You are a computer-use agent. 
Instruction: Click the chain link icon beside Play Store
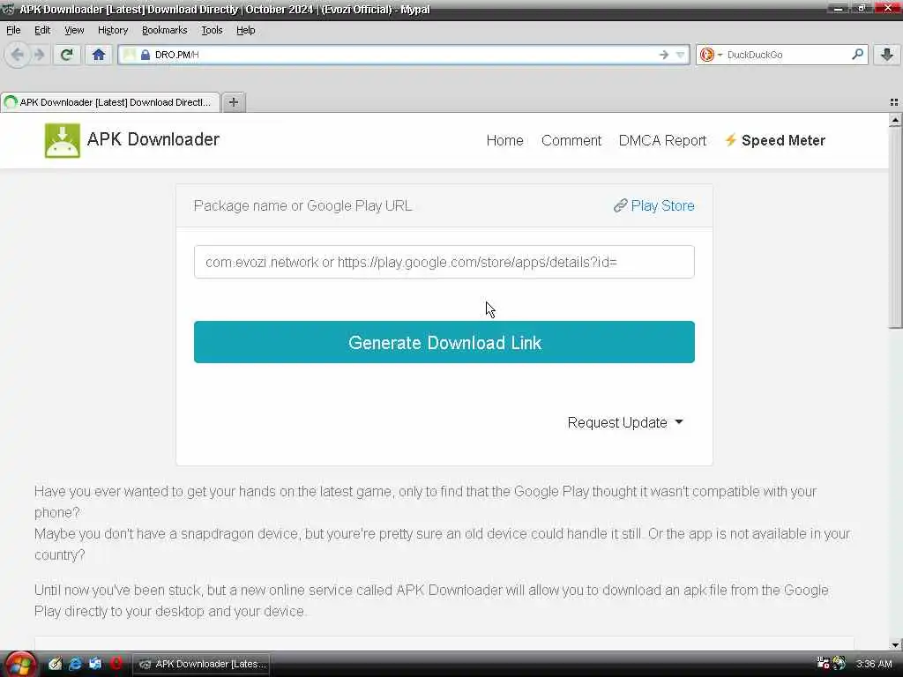coord(620,205)
